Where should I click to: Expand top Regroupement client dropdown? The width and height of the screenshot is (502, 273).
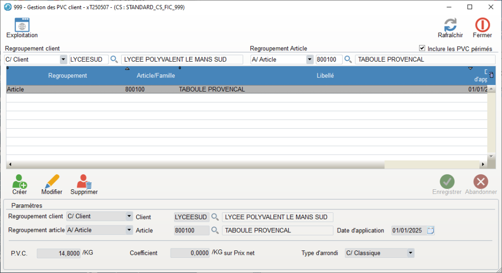pos(63,59)
